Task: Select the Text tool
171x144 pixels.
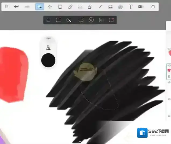Action: coord(131,7)
